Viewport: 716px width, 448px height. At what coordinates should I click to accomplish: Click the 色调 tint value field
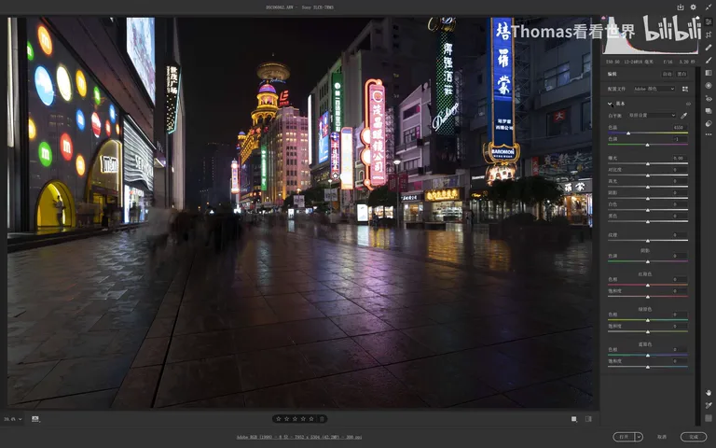point(679,139)
